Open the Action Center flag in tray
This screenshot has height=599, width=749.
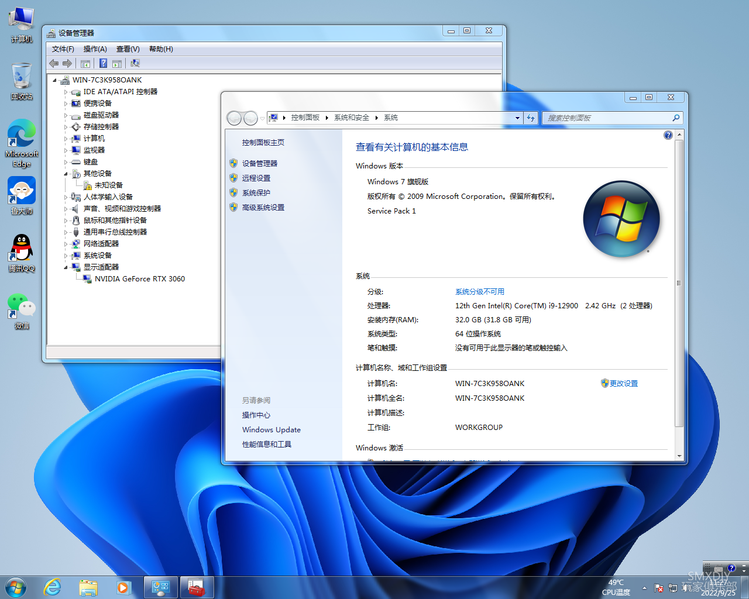[659, 588]
